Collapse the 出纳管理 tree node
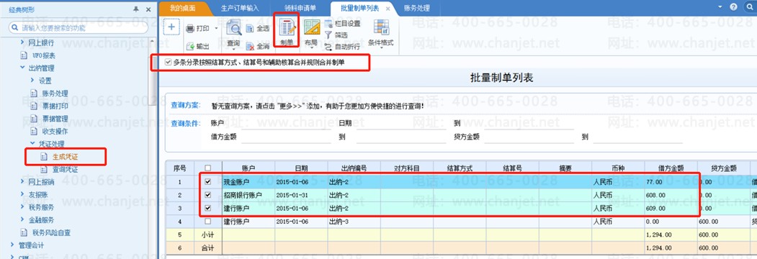 tap(22, 68)
